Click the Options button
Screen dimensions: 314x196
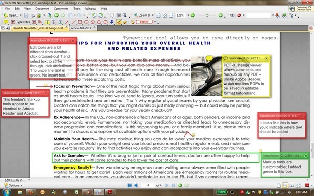13,185
